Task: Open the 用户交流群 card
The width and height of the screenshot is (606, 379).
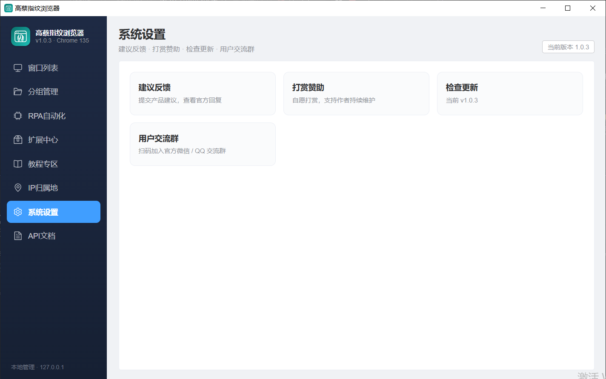Action: point(203,144)
